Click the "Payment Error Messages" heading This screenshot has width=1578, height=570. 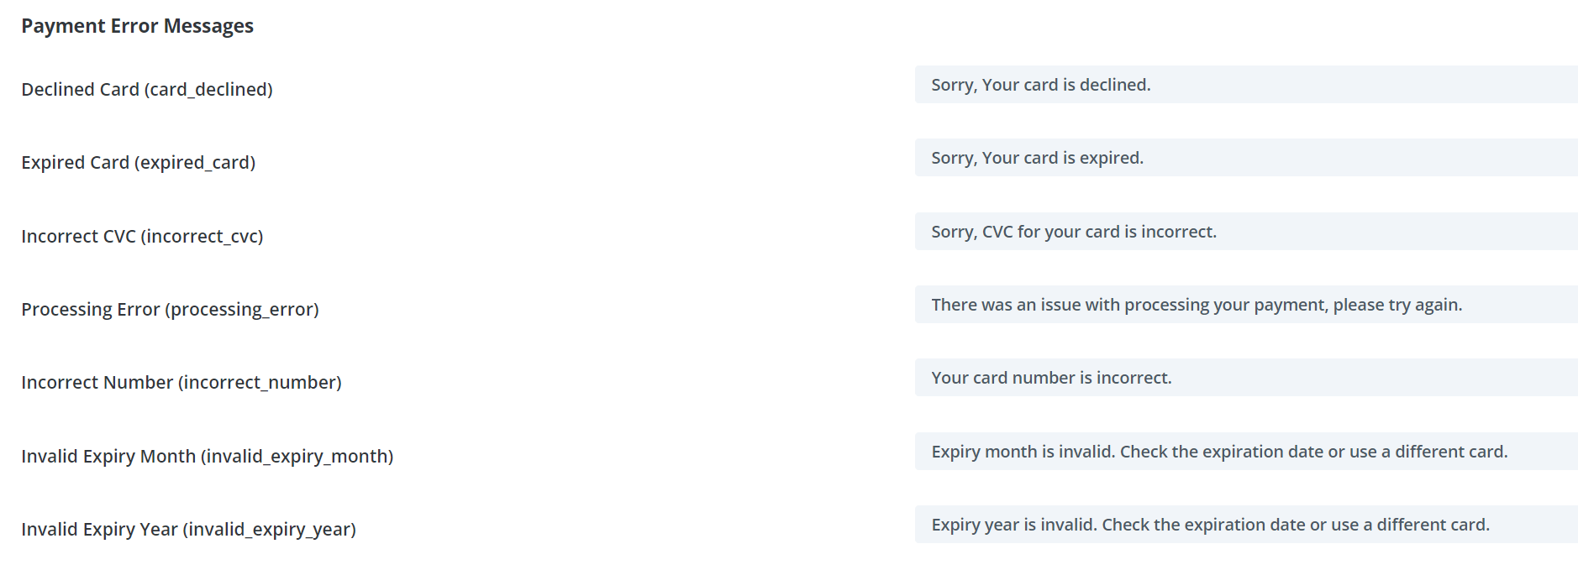(x=137, y=25)
